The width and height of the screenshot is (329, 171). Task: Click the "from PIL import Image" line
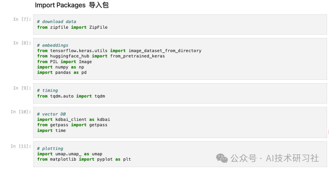click(64, 62)
